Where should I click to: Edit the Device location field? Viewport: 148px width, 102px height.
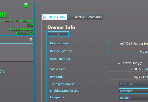point(128,51)
